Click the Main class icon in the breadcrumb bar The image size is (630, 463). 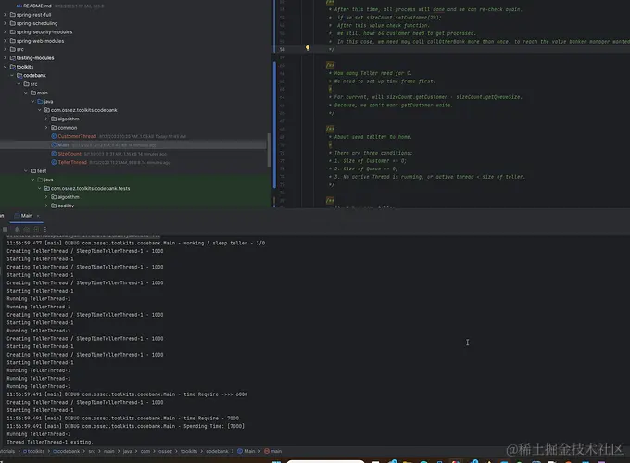coord(240,451)
